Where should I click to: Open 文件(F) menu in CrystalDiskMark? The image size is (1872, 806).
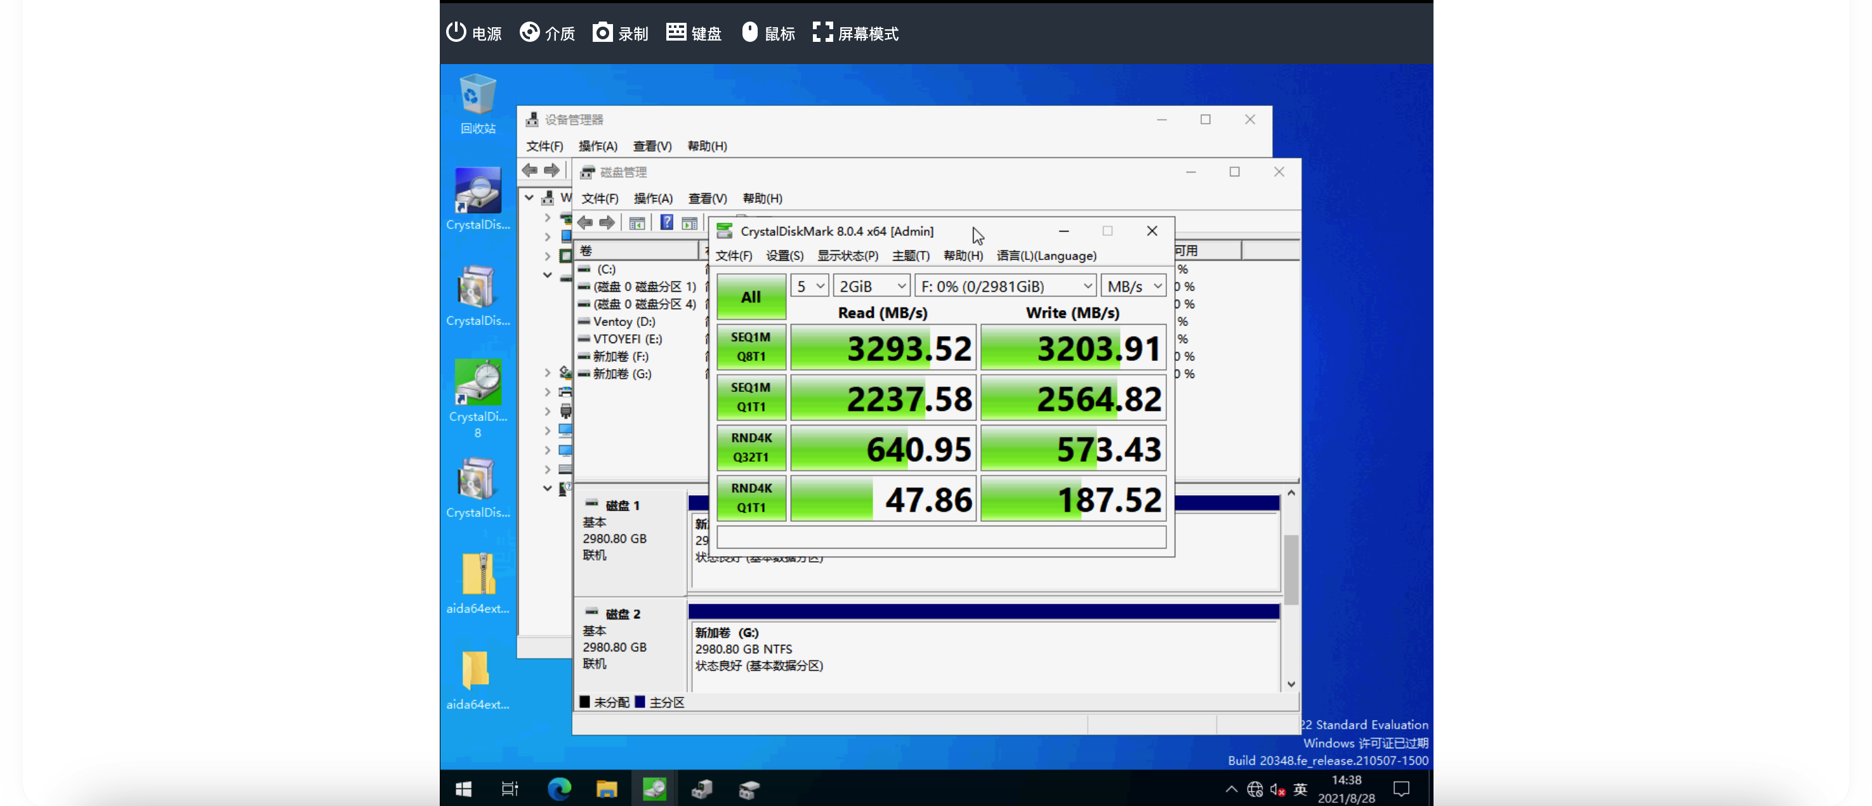coord(734,256)
